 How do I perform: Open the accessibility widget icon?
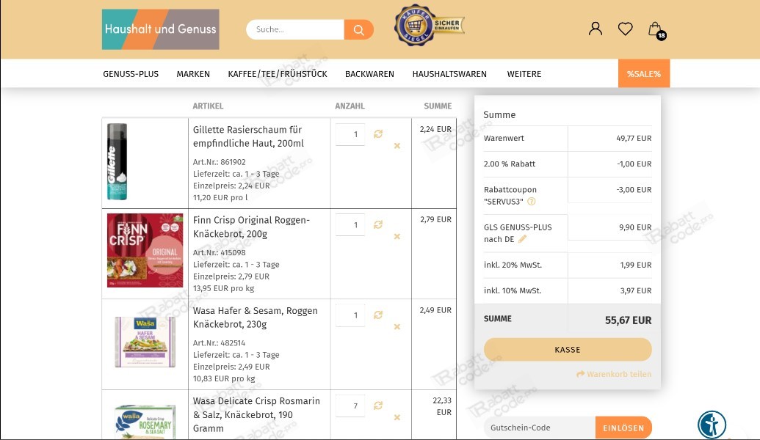click(712, 425)
